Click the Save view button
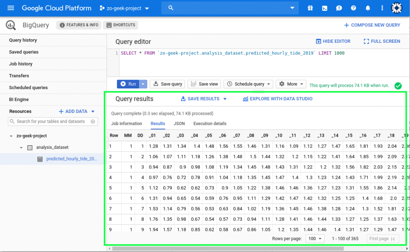Viewport: 410px width, 252px height. click(x=204, y=84)
